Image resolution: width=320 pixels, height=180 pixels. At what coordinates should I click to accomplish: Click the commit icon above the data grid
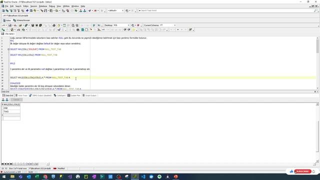click(x=3, y=100)
